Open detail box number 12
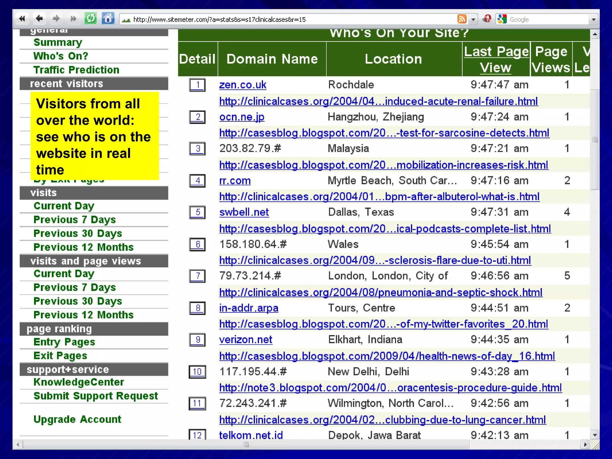Image resolution: width=612 pixels, height=459 pixels. click(198, 434)
